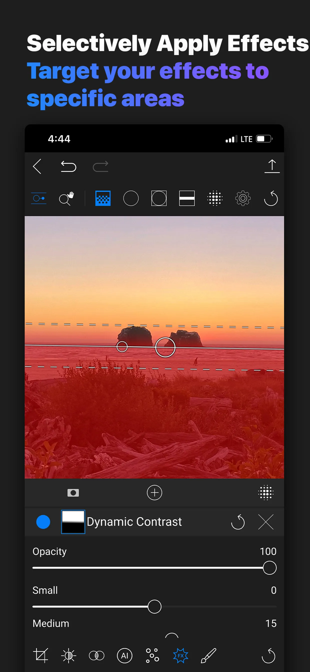Click the small gradient rotation handle

click(x=122, y=346)
